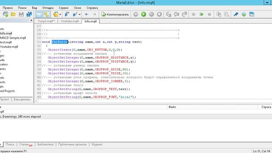Click the Pause debugging icon
Screen dimensions: 272x153
pos(151,14)
